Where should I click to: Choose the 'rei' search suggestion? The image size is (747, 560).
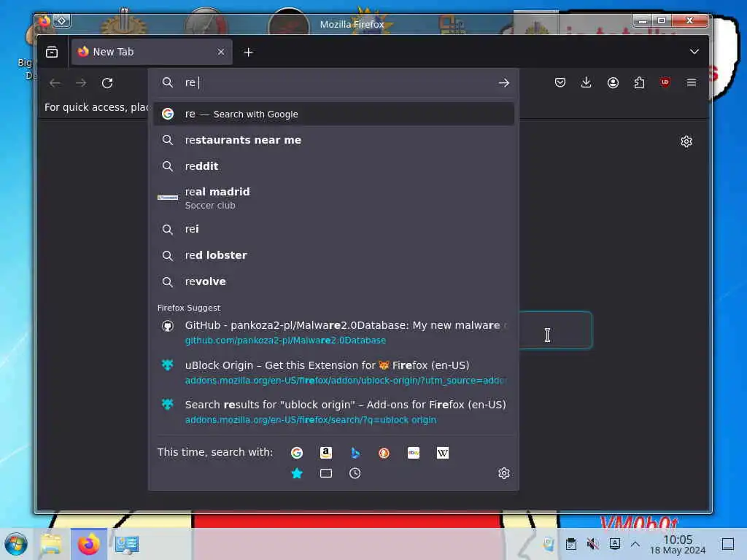[x=333, y=229]
